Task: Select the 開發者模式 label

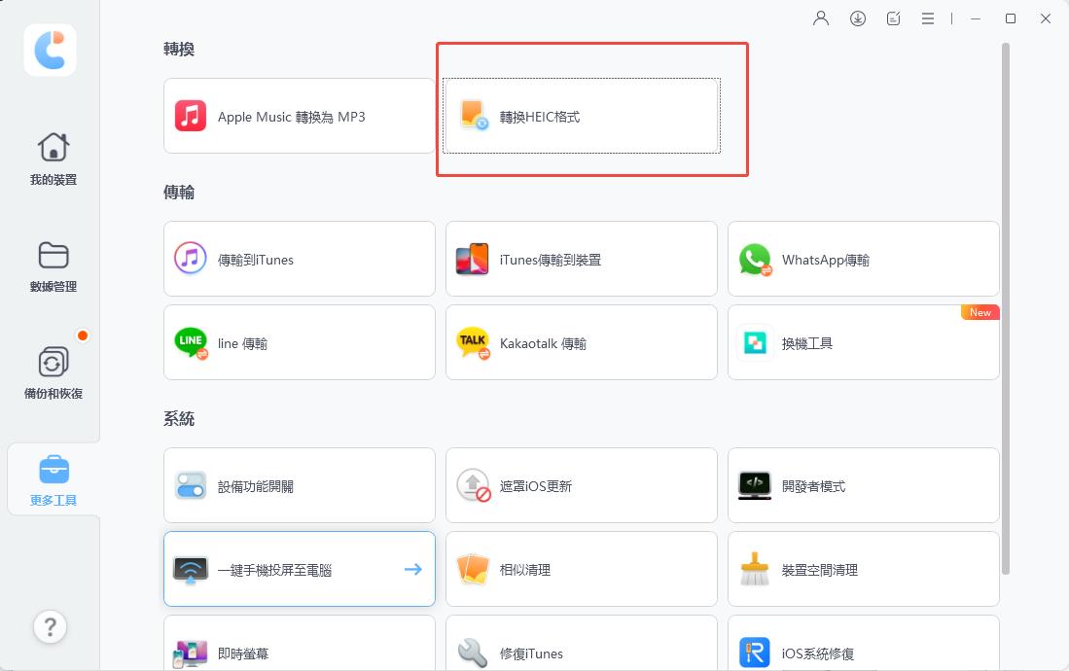Action: (813, 486)
